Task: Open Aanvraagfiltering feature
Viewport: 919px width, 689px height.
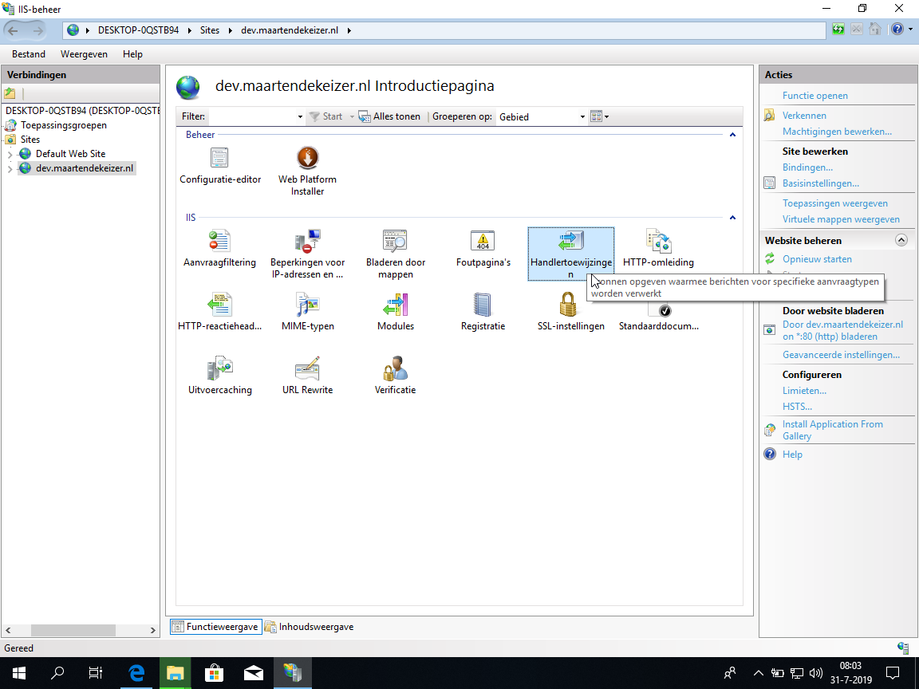Action: tap(220, 249)
